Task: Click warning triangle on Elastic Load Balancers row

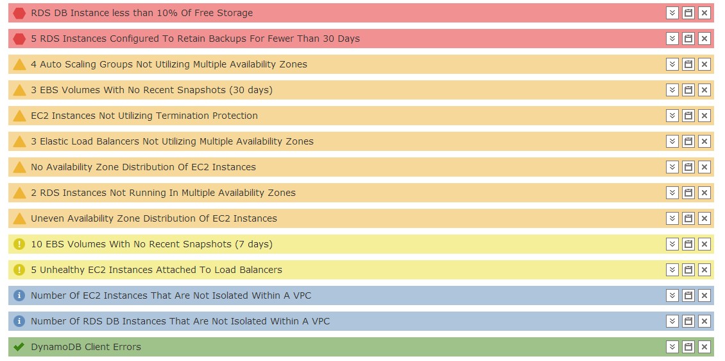Action: click(x=19, y=141)
